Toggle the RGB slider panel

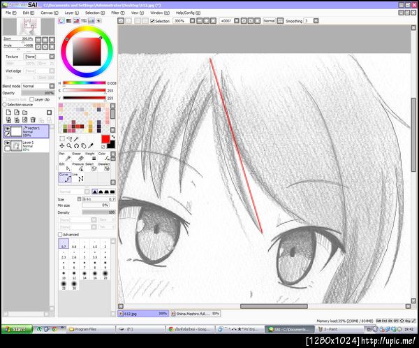(x=69, y=20)
